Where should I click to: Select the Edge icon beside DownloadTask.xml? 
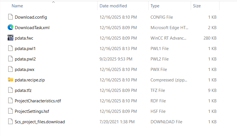[10, 27]
